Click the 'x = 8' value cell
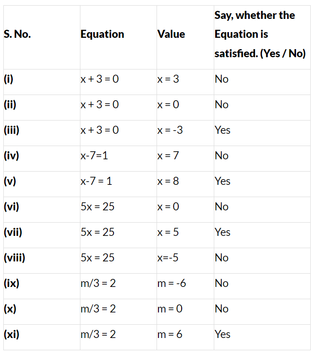The width and height of the screenshot is (315, 355). pos(168,181)
